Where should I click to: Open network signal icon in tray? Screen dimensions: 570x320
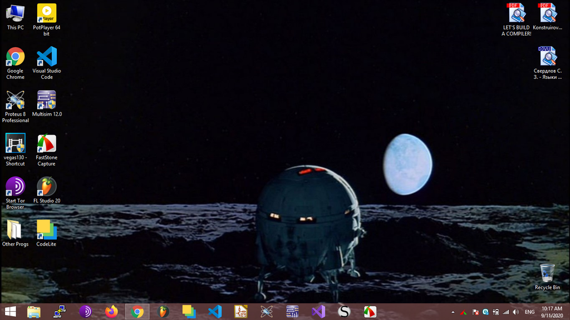point(505,312)
